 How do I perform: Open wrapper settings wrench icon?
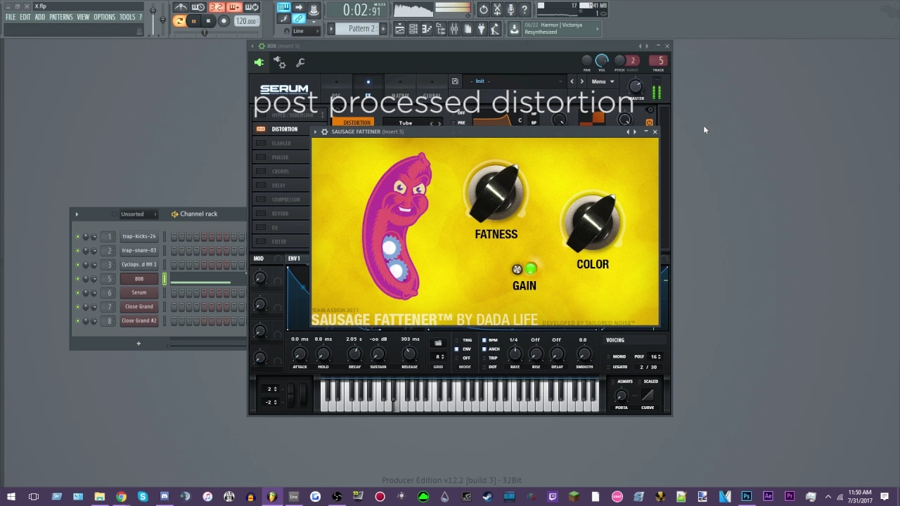point(300,63)
